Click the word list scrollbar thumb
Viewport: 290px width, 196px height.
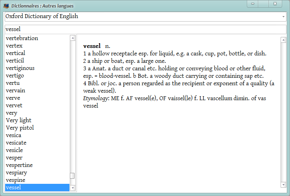tap(72, 176)
